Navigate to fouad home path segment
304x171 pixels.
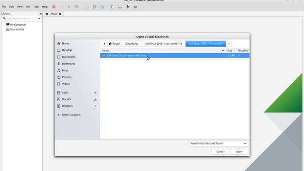point(114,44)
